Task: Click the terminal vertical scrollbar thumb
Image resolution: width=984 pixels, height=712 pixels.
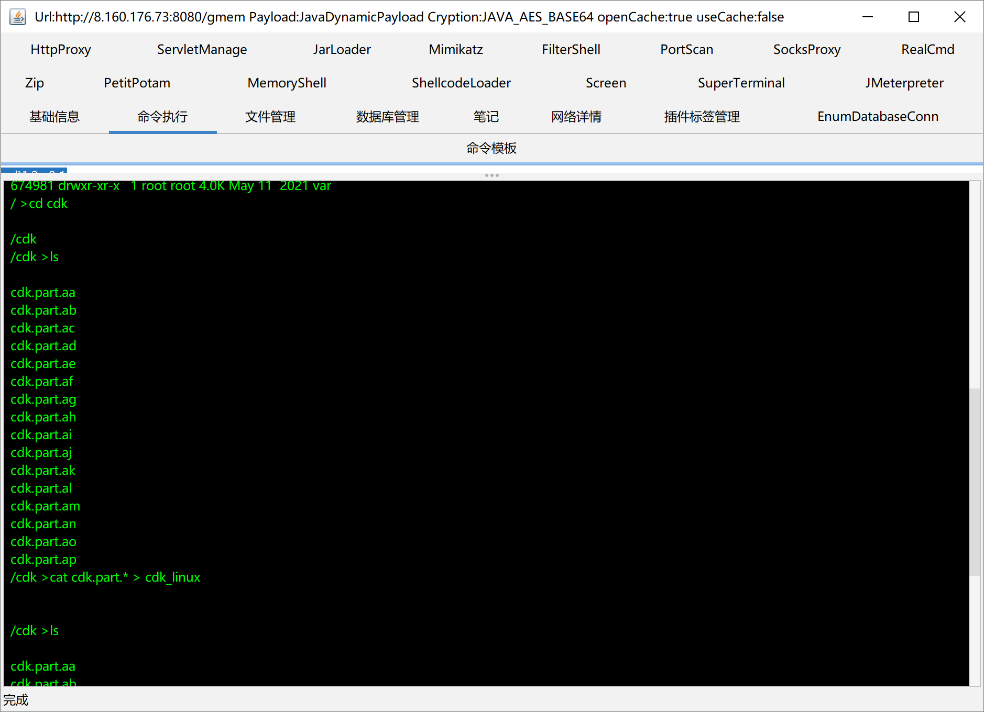Action: click(x=974, y=482)
